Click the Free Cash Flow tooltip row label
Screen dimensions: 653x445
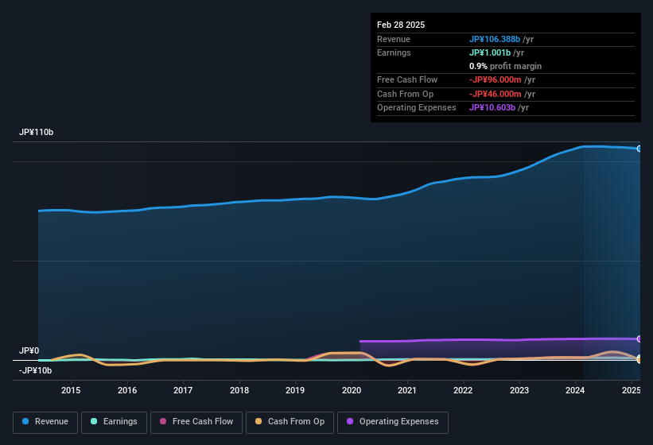407,79
